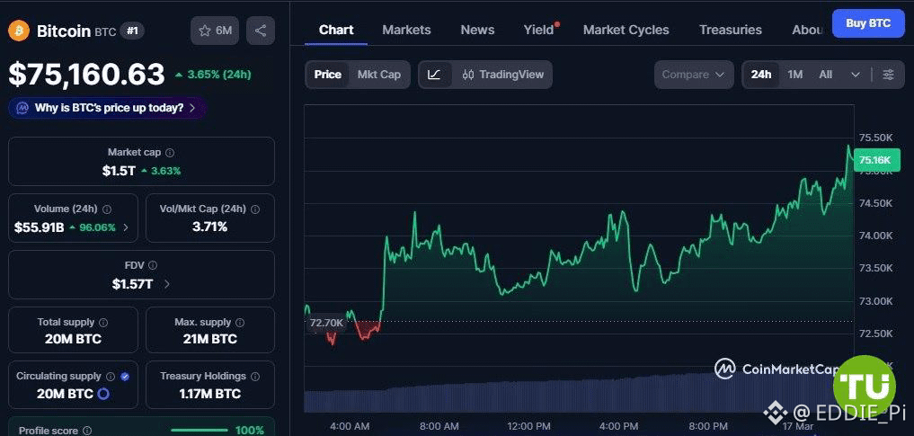The height and width of the screenshot is (436, 914).
Task: Open chart settings sliders icon
Action: pyautogui.click(x=888, y=75)
